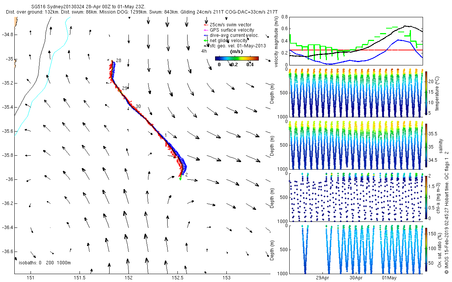Click the '153' longitude tick label
This screenshot has width=452, height=282.
pyautogui.click(x=226, y=278)
